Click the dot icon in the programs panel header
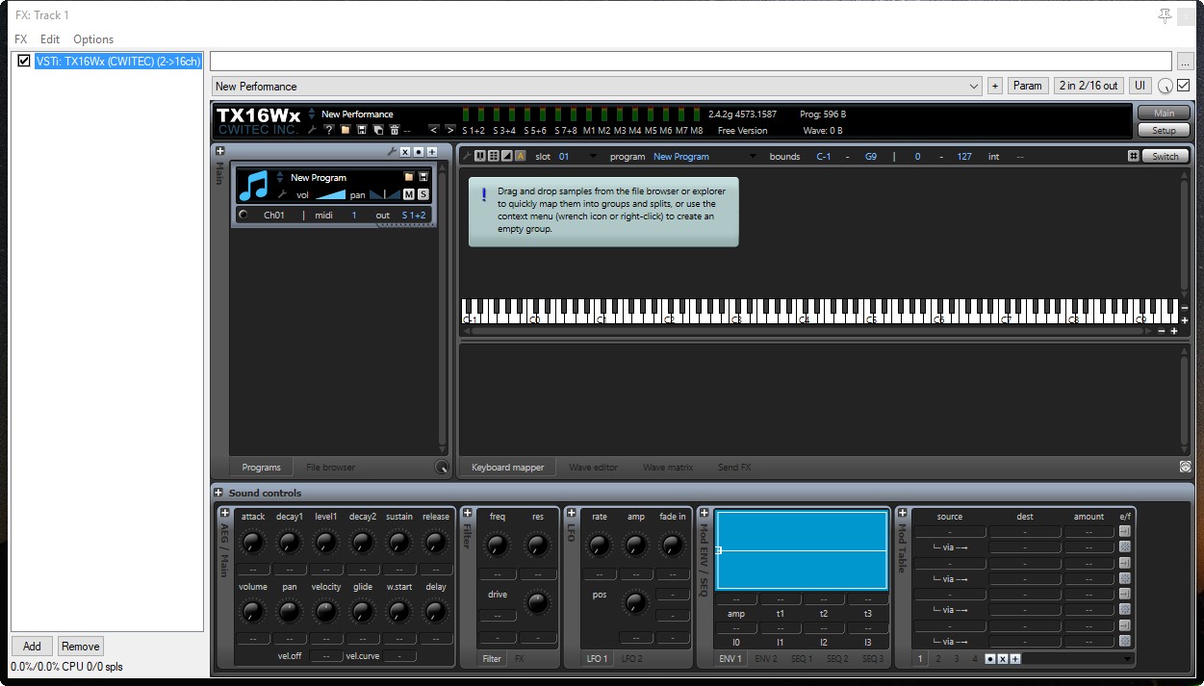 click(x=419, y=152)
